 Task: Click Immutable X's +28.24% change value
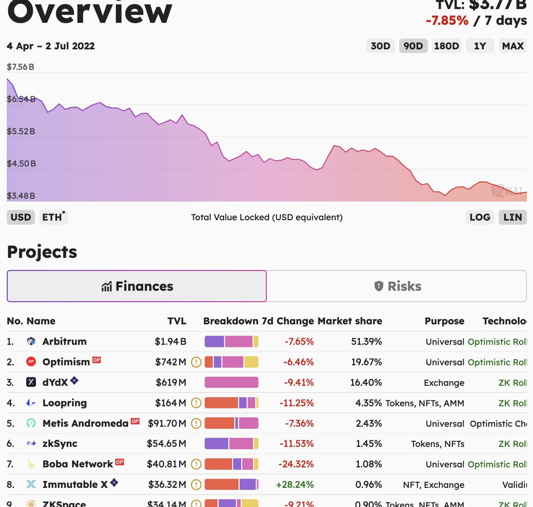[295, 485]
